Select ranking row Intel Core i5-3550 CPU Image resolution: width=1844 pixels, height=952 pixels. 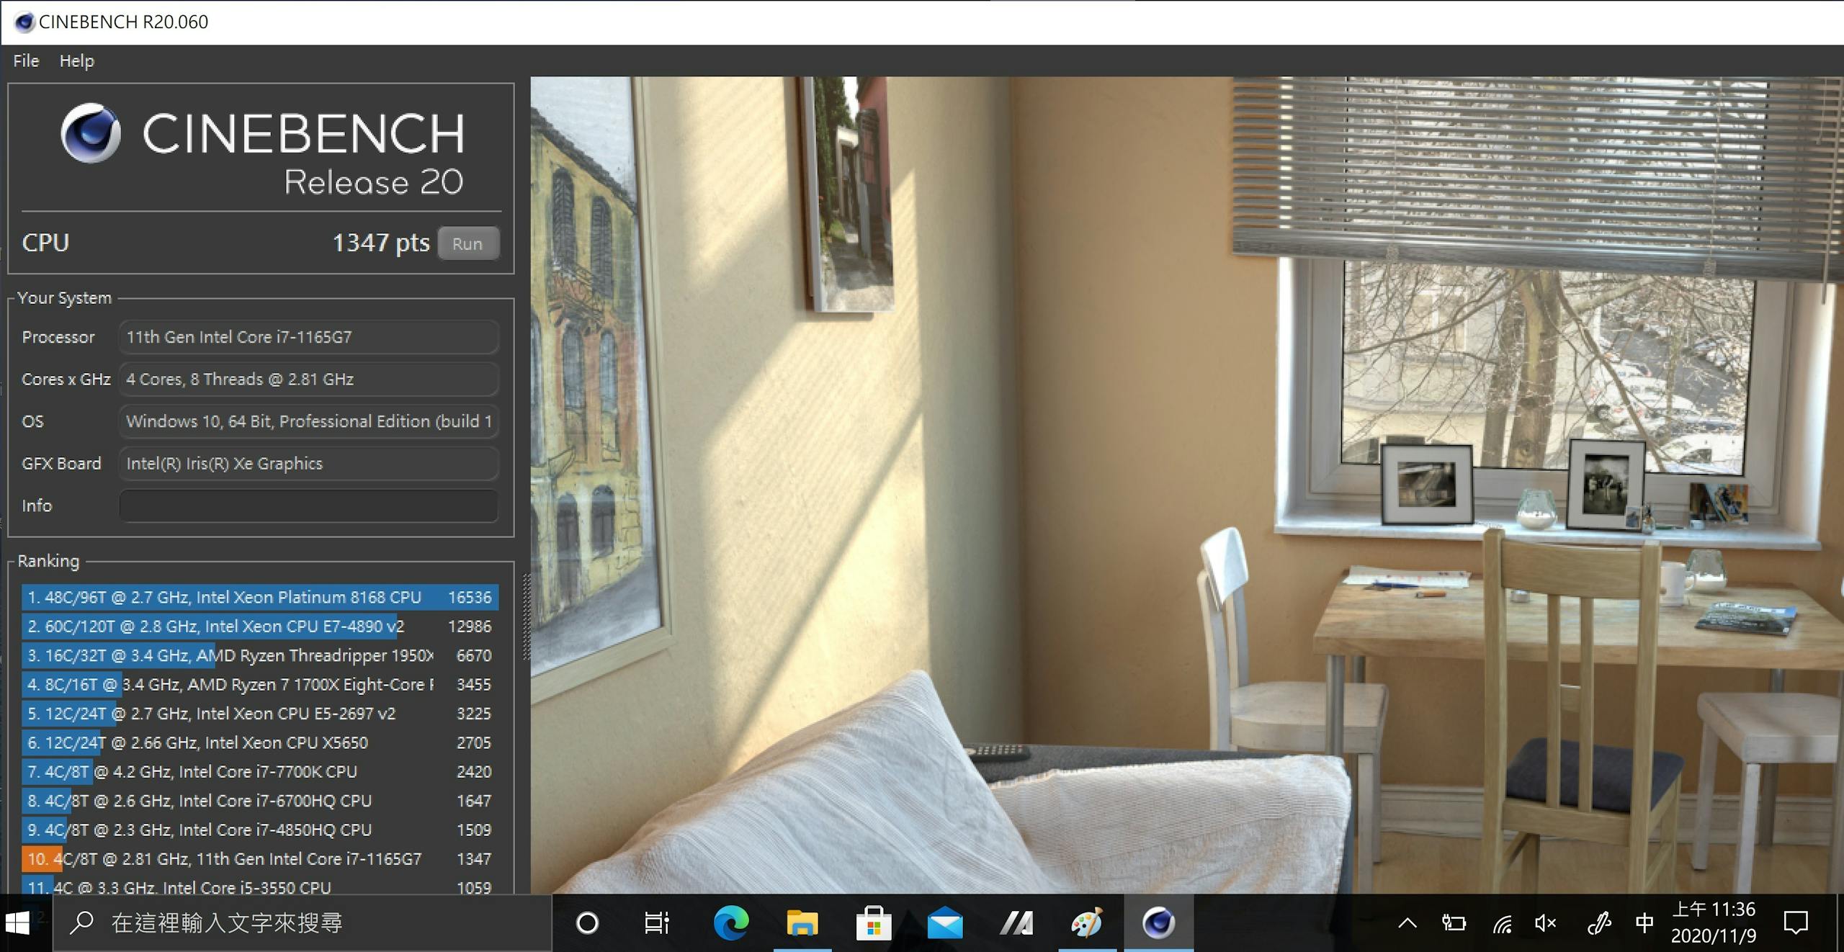[x=259, y=886]
